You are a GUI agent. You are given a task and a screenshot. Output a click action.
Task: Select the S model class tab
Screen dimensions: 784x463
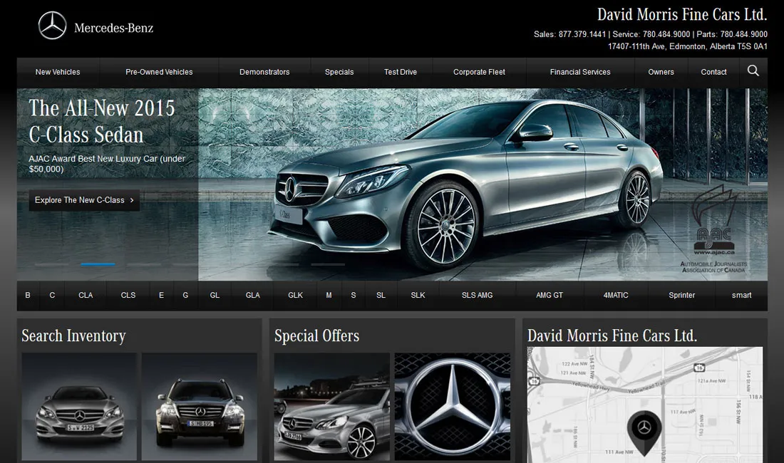pos(354,295)
